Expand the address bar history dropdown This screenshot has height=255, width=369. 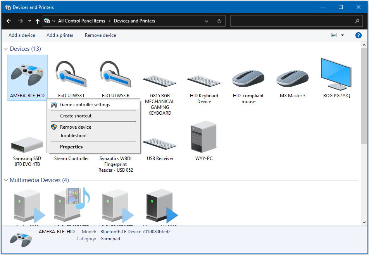(x=207, y=21)
